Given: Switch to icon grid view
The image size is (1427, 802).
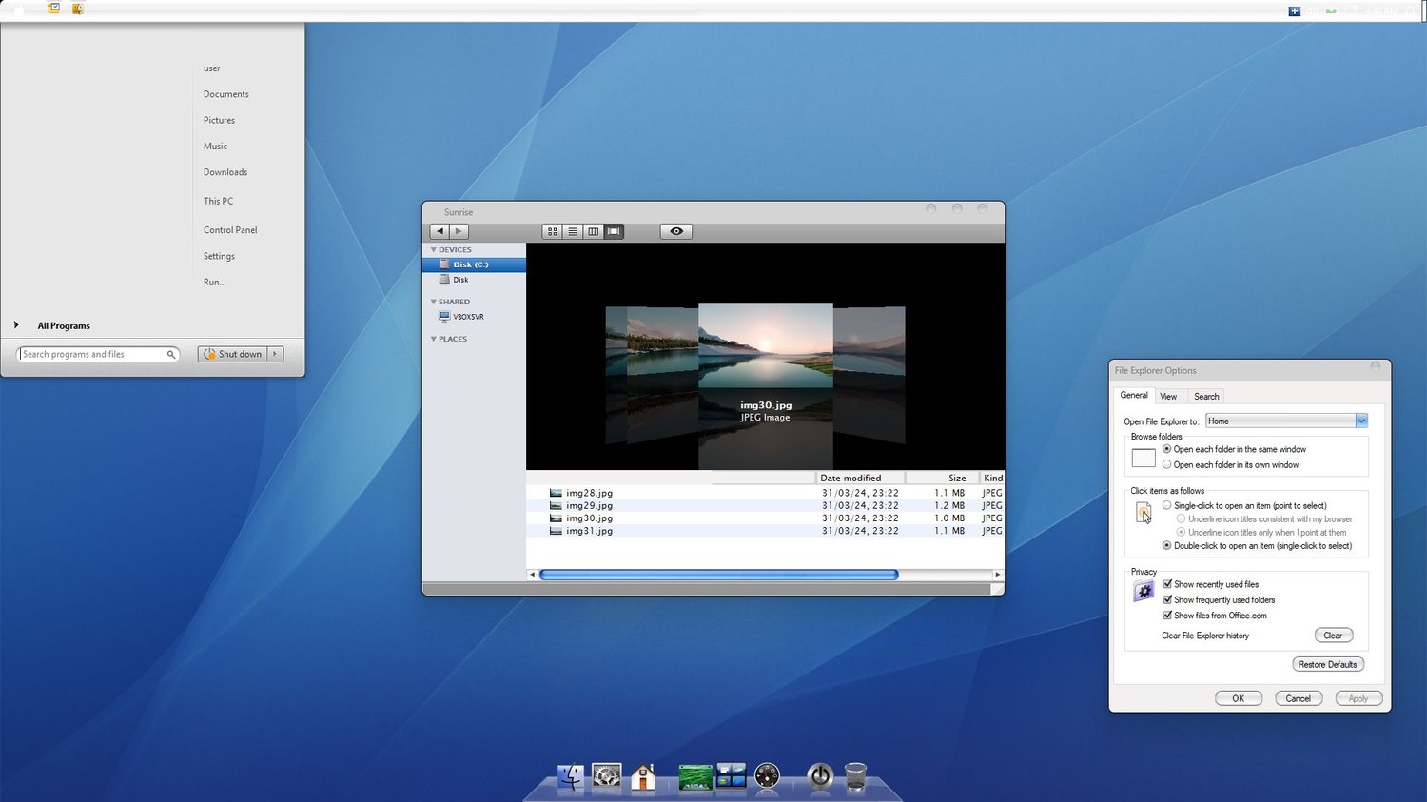Looking at the screenshot, I should (552, 231).
